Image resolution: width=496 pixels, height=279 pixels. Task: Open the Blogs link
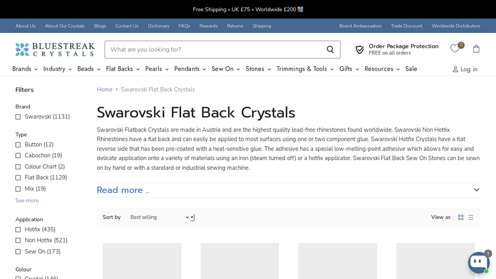coord(100,26)
